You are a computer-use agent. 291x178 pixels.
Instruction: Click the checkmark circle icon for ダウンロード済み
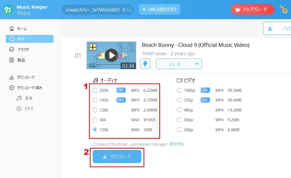point(12,88)
